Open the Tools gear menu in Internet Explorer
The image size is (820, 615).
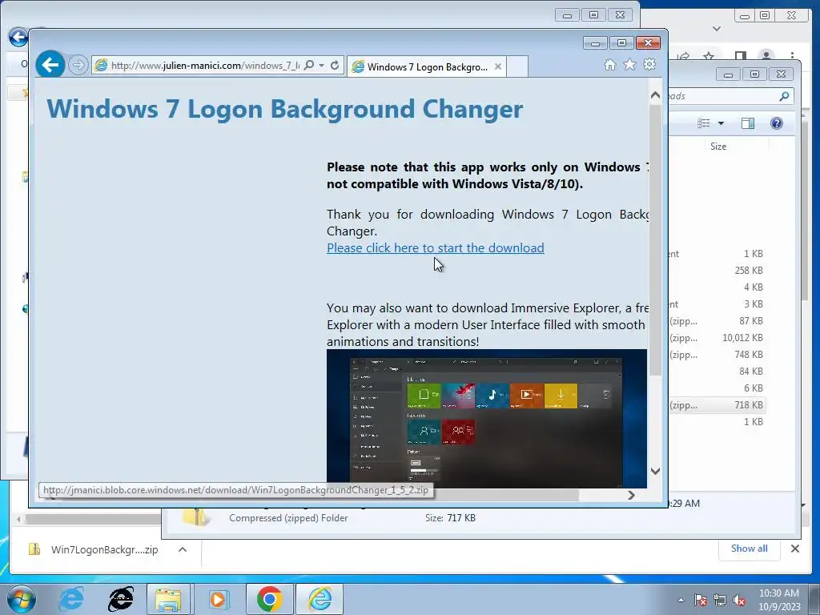(x=649, y=64)
